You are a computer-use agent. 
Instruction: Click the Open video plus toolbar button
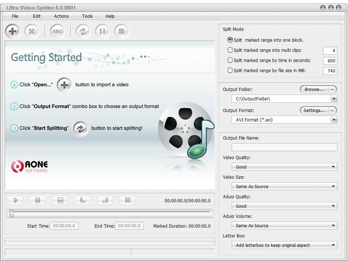(x=12, y=31)
